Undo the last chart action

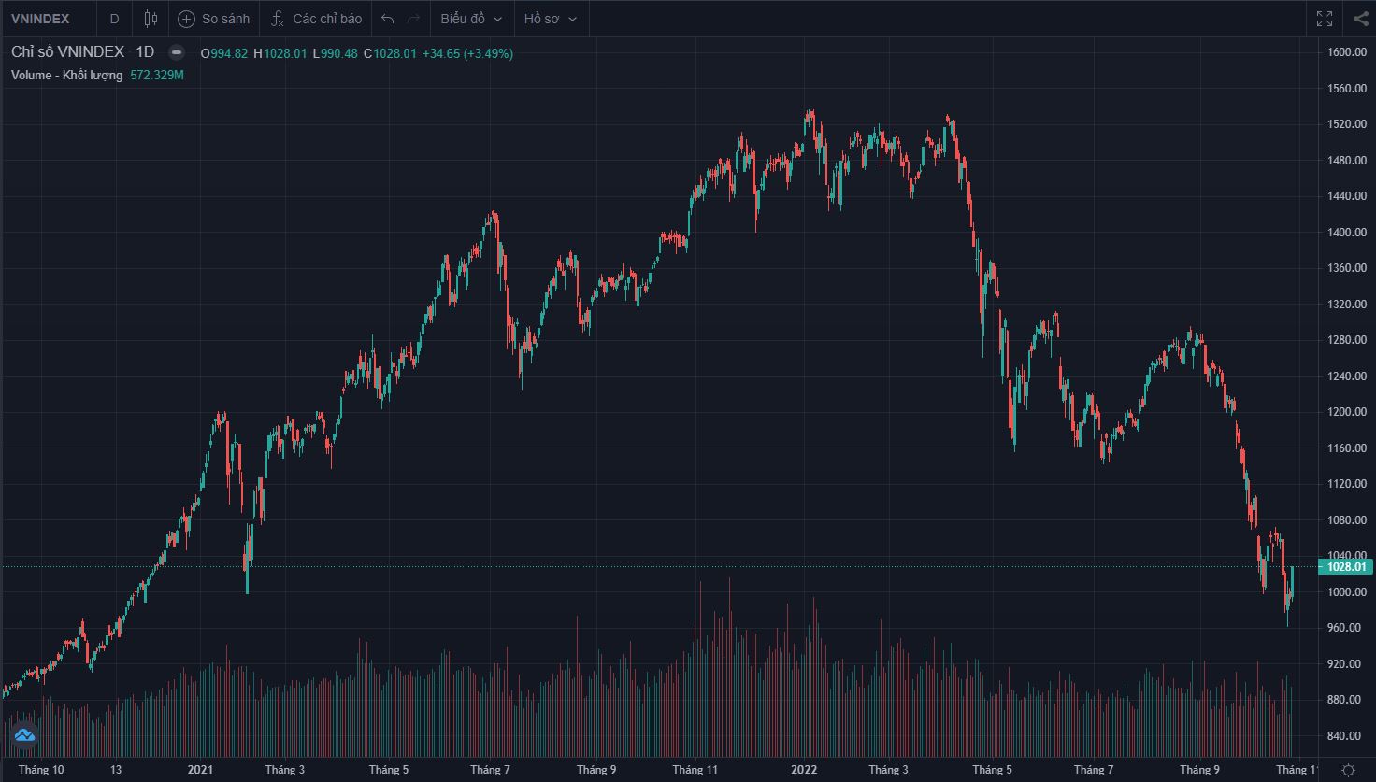click(388, 19)
